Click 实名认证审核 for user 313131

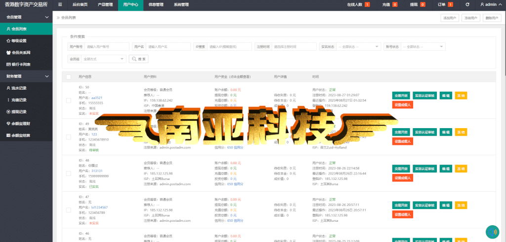424,169
